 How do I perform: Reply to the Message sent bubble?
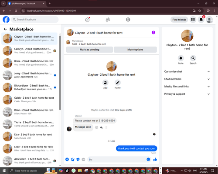point(102,127)
